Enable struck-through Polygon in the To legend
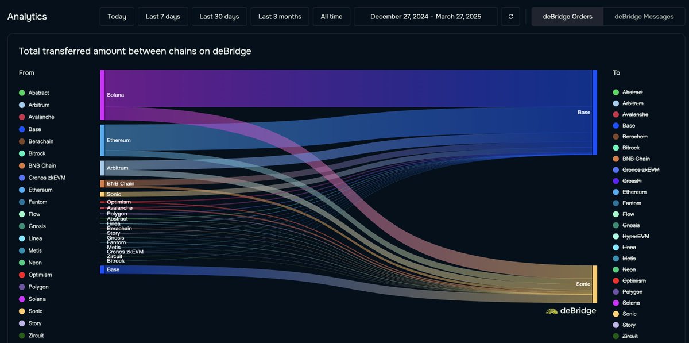The image size is (689, 343). 628,292
